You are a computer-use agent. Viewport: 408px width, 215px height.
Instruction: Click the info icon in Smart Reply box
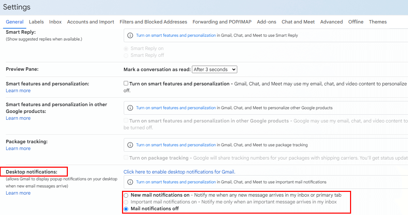[x=130, y=35]
